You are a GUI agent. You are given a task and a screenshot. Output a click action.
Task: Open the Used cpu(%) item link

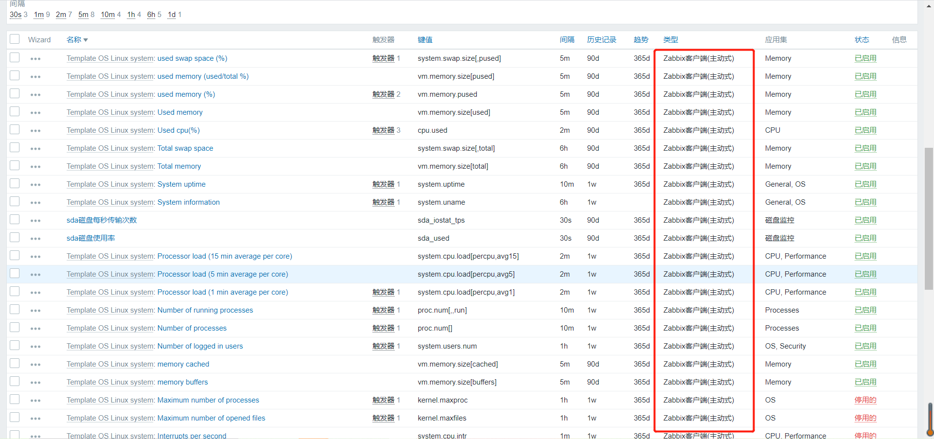(x=179, y=130)
